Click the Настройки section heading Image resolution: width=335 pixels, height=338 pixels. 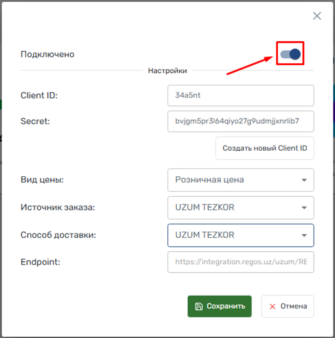[167, 71]
